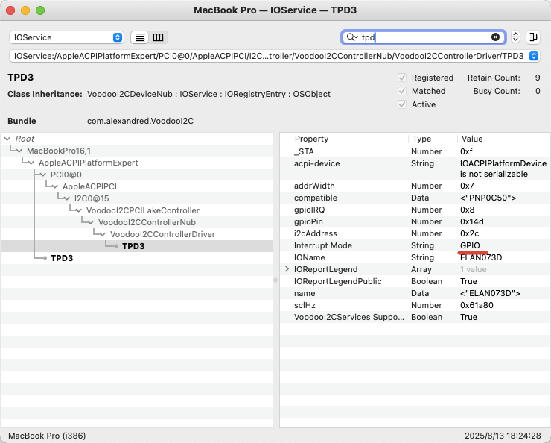This screenshot has width=551, height=443.
Task: Toggle the Active checkbox
Action: pos(402,104)
